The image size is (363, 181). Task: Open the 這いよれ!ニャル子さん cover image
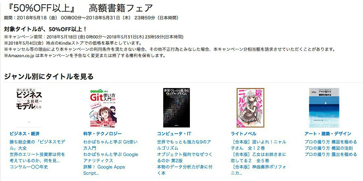point(250,107)
